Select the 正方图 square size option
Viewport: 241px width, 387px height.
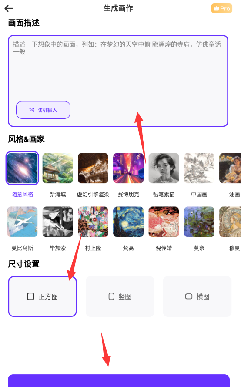(43, 296)
